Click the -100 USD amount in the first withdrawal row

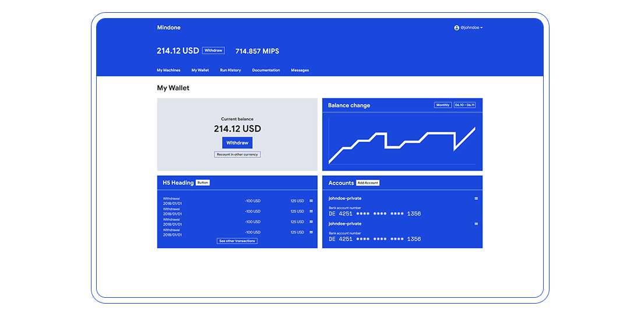[x=253, y=201]
